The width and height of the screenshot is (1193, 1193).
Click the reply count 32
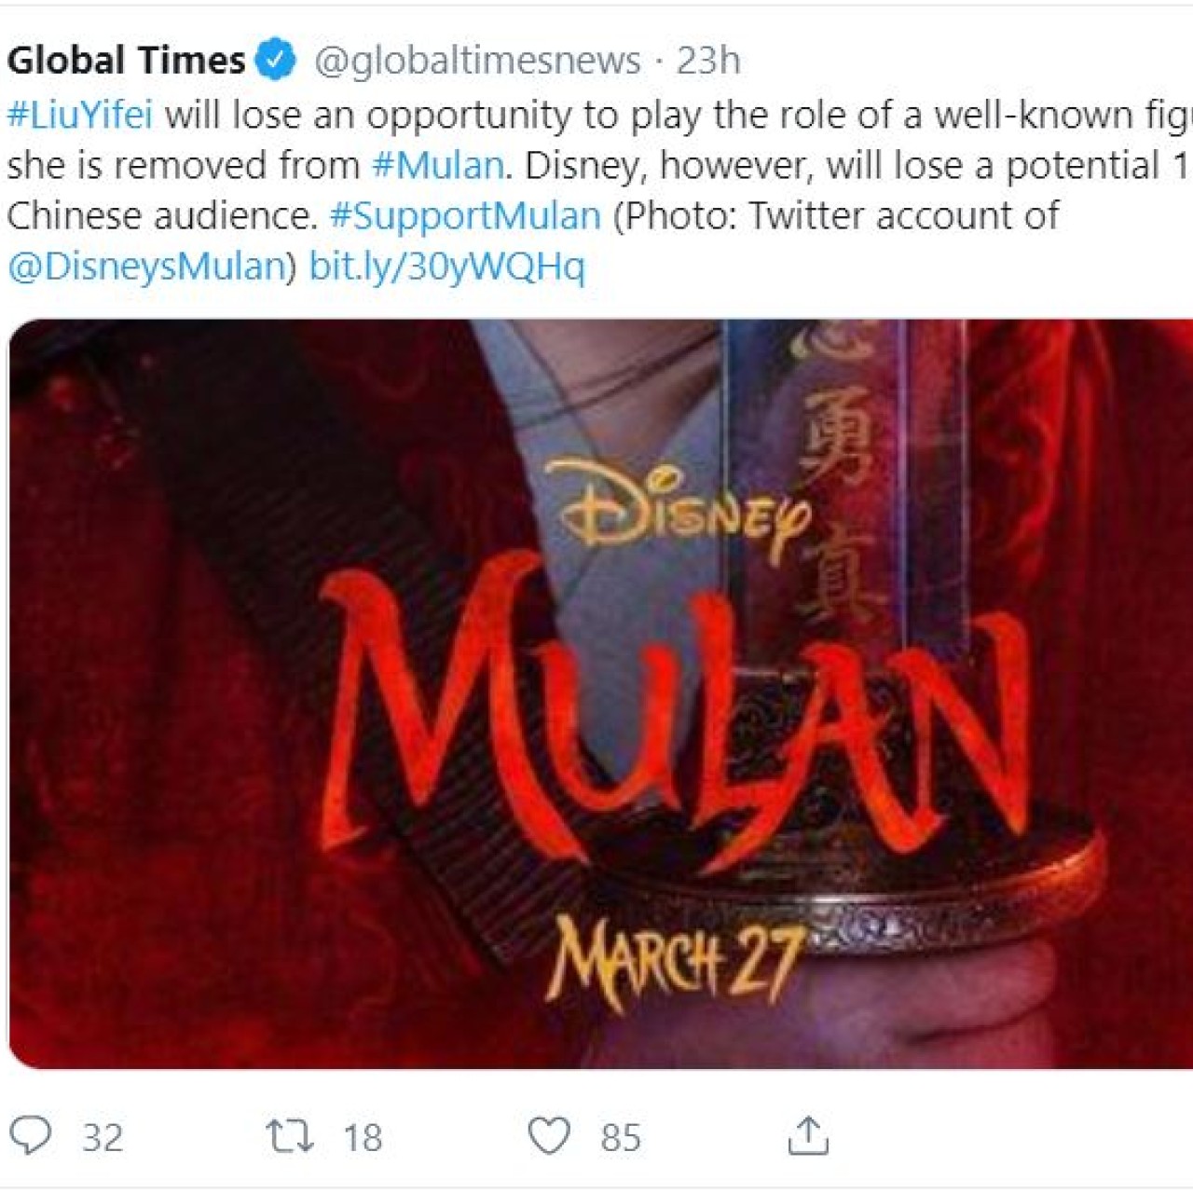tap(103, 1138)
